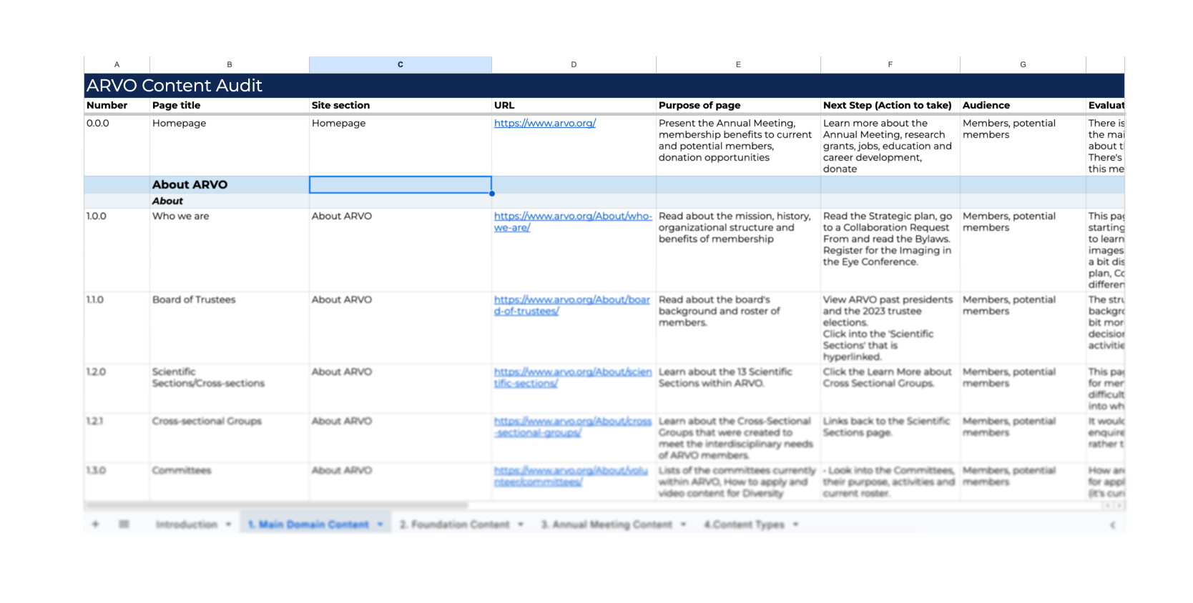Open the https://www.arvo.org/ homepage link
Viewport: 1193px width, 603px height.
point(545,123)
